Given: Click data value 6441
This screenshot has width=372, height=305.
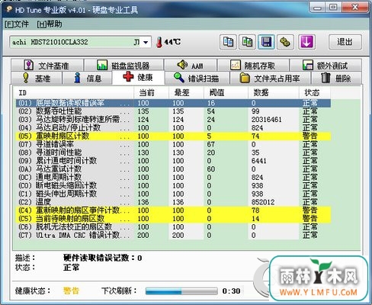Looking at the screenshot, I should pos(258,161).
